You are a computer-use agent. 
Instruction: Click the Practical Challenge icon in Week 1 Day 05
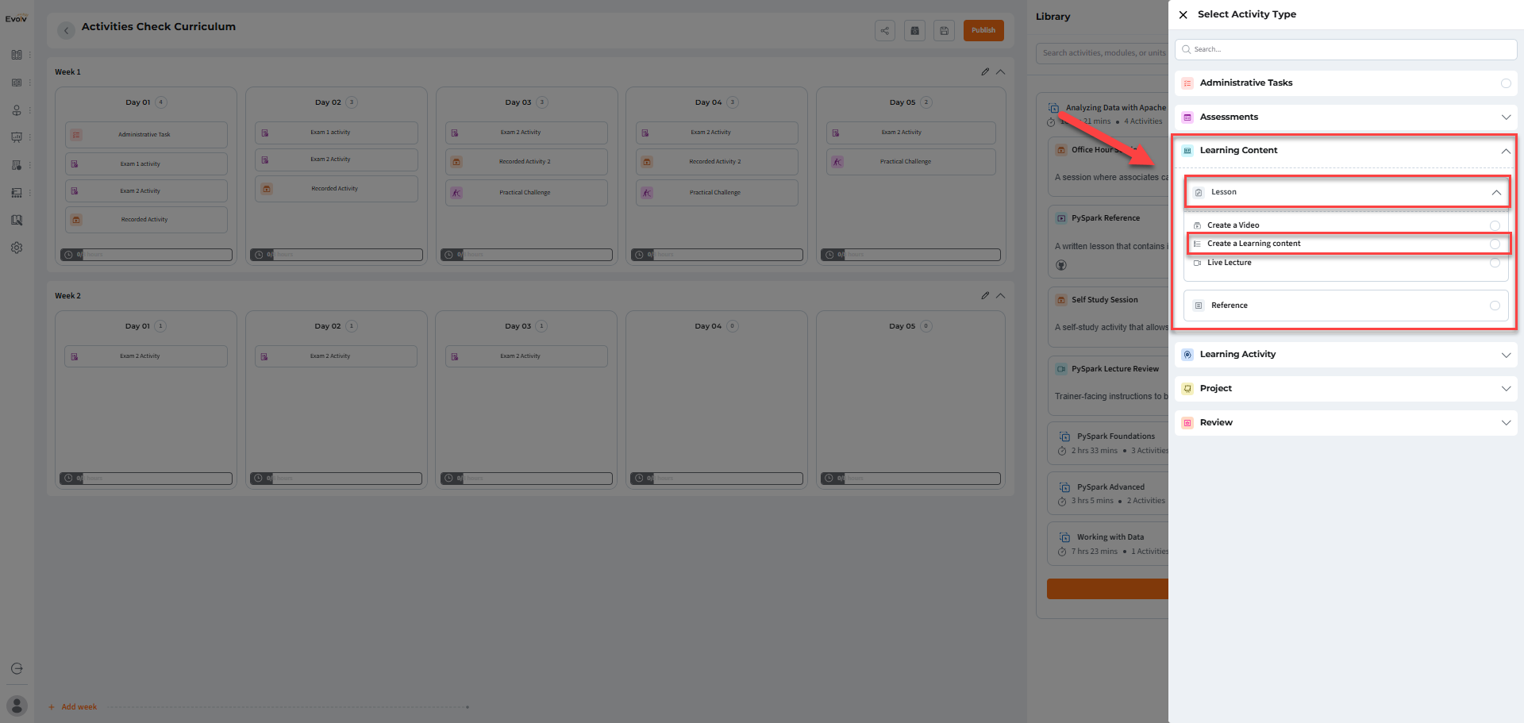(x=837, y=162)
